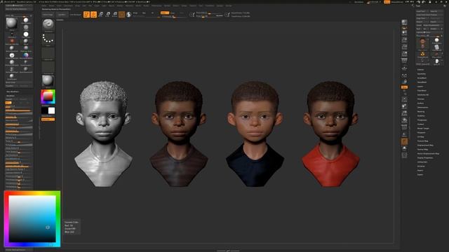Expand the Texture Map subpalette

[422, 141]
